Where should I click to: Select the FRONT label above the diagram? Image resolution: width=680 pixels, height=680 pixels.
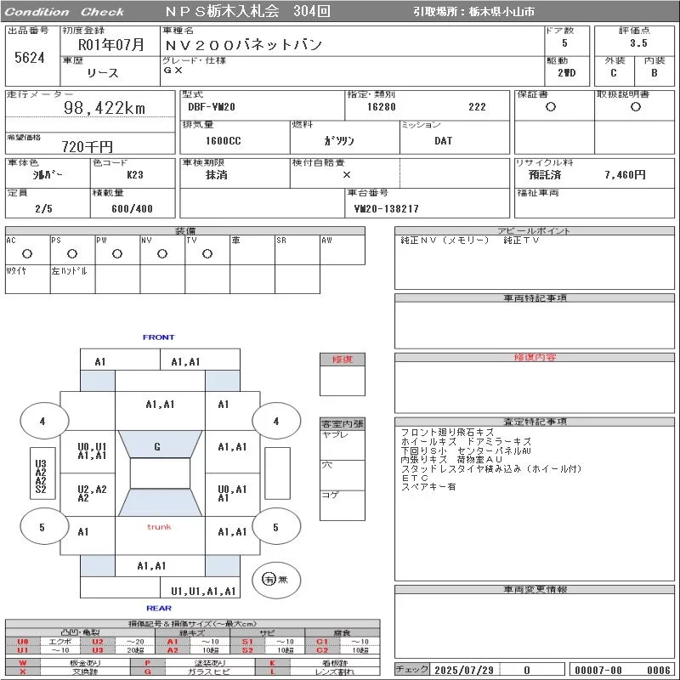click(x=159, y=337)
